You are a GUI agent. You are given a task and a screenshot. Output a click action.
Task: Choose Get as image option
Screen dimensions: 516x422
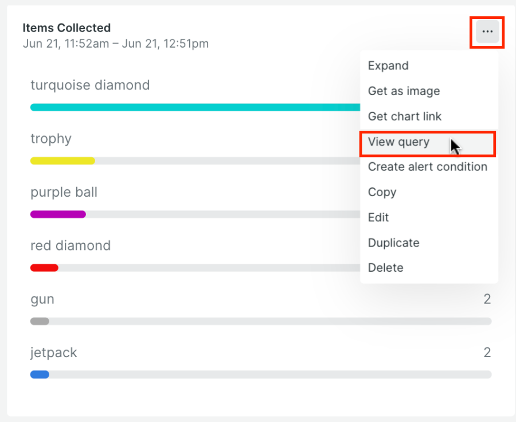coord(404,91)
